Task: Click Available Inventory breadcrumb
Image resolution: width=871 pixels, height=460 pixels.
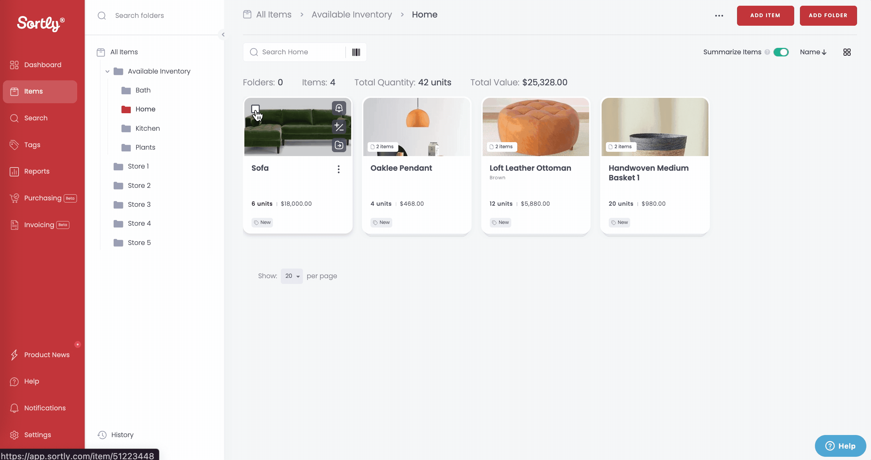Action: pos(352,15)
